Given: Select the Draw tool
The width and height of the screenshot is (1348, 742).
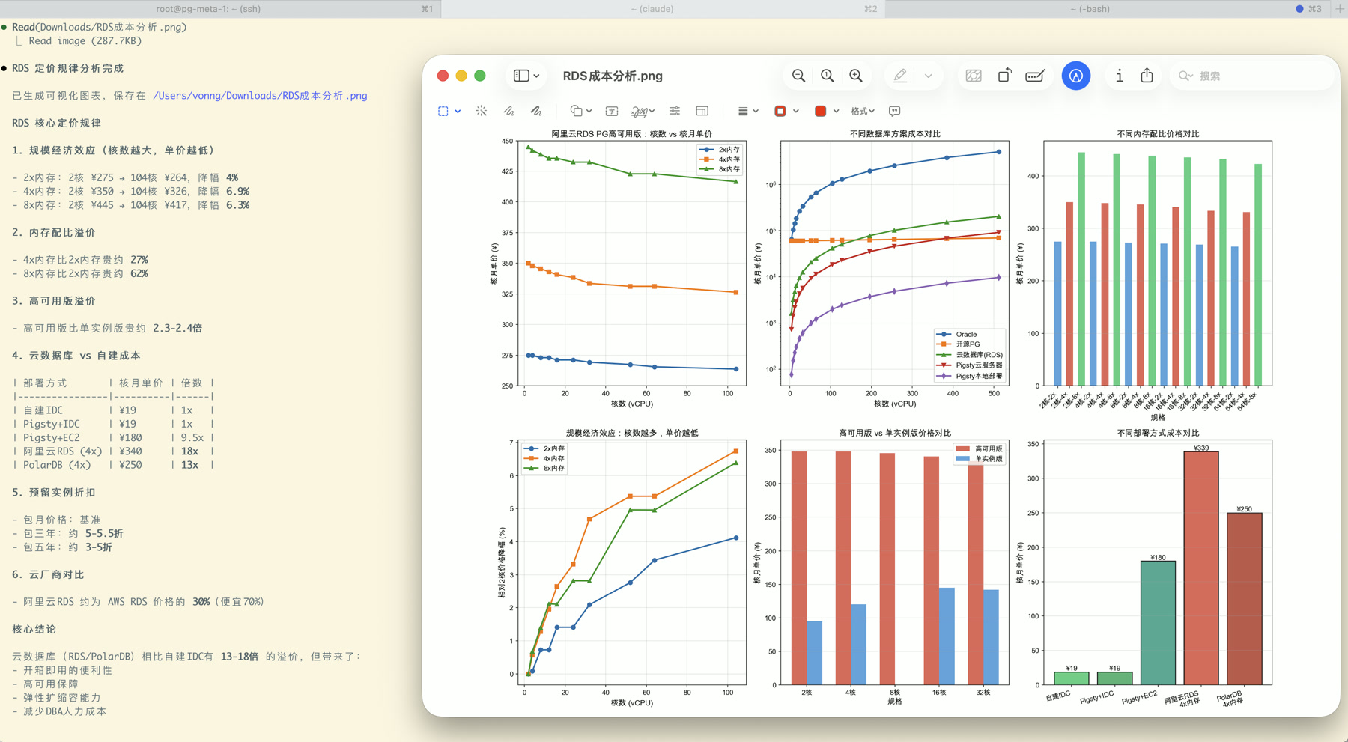Looking at the screenshot, I should [535, 110].
